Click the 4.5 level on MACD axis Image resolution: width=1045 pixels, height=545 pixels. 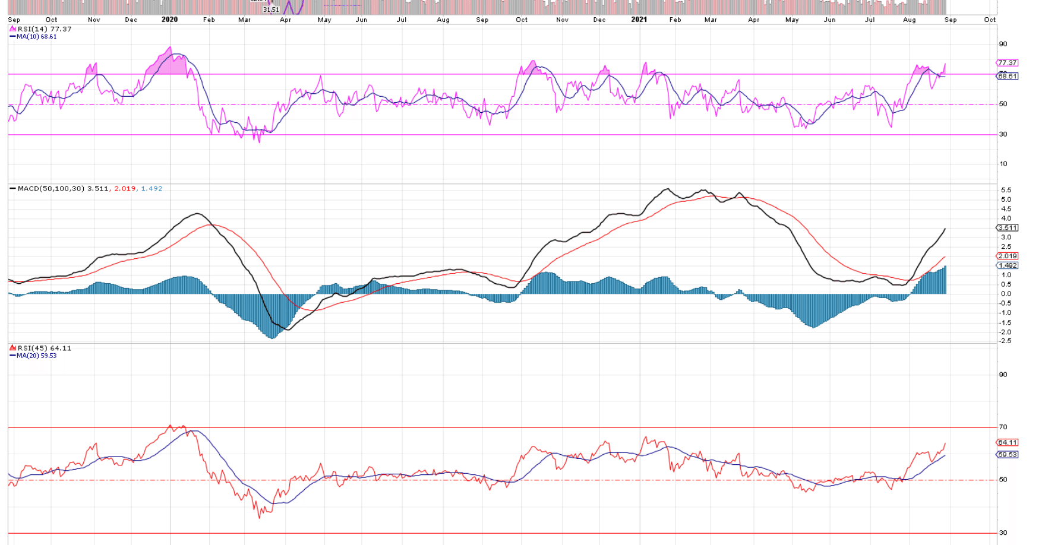(x=1006, y=209)
